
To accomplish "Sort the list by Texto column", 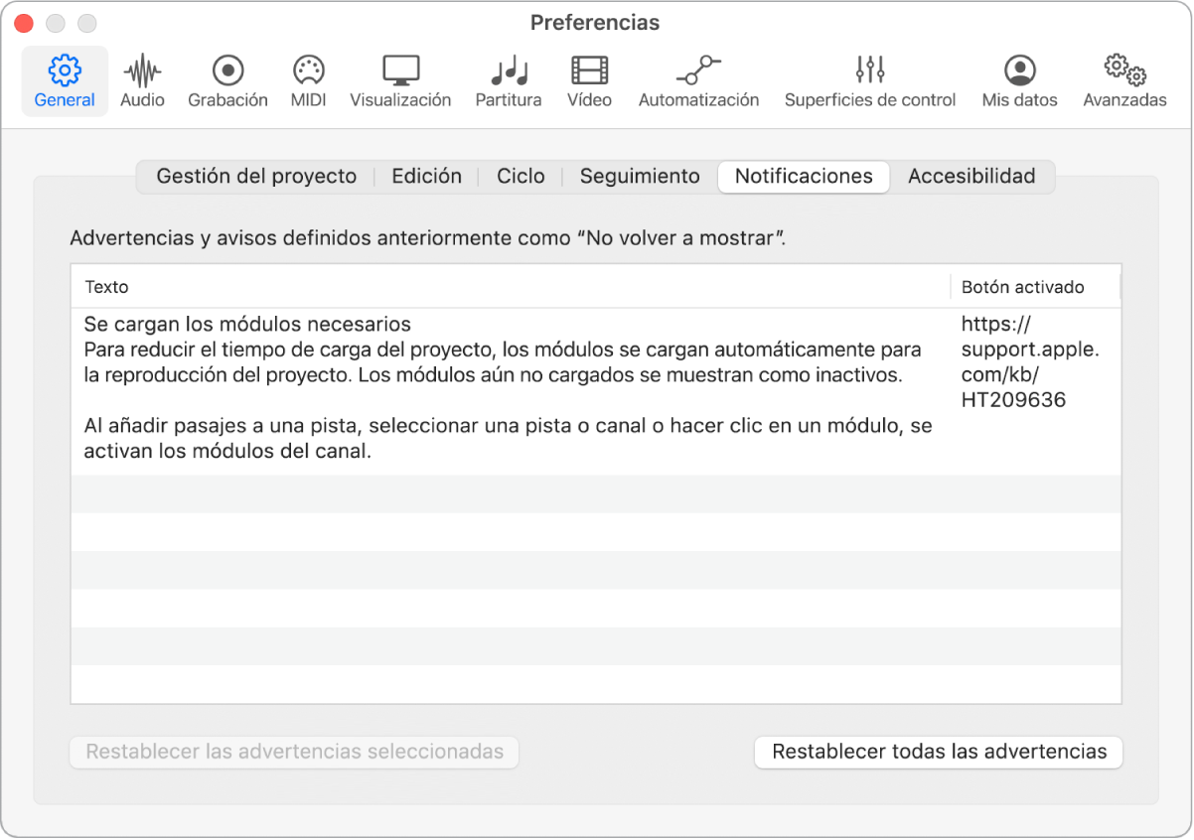I will tap(106, 287).
